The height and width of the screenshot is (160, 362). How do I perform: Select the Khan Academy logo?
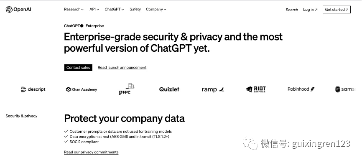(82, 89)
